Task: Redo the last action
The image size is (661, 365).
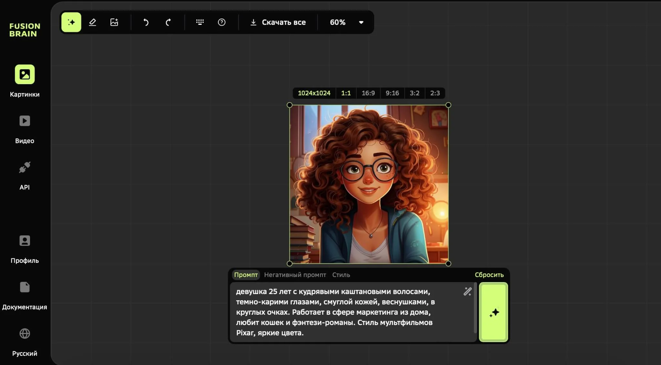Action: point(168,22)
